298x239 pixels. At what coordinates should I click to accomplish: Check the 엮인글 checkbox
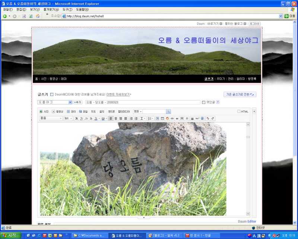203,102
